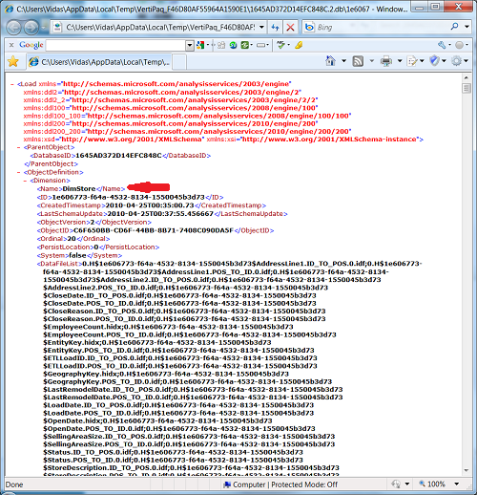Screen dimensions: 477x495
Task: Click the Bing search magnifier icon
Action: point(455,27)
